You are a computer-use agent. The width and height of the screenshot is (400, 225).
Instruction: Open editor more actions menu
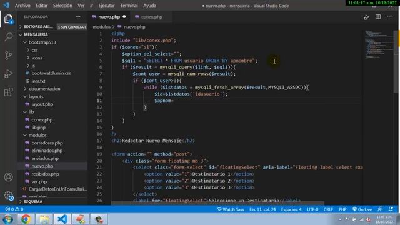click(x=389, y=17)
